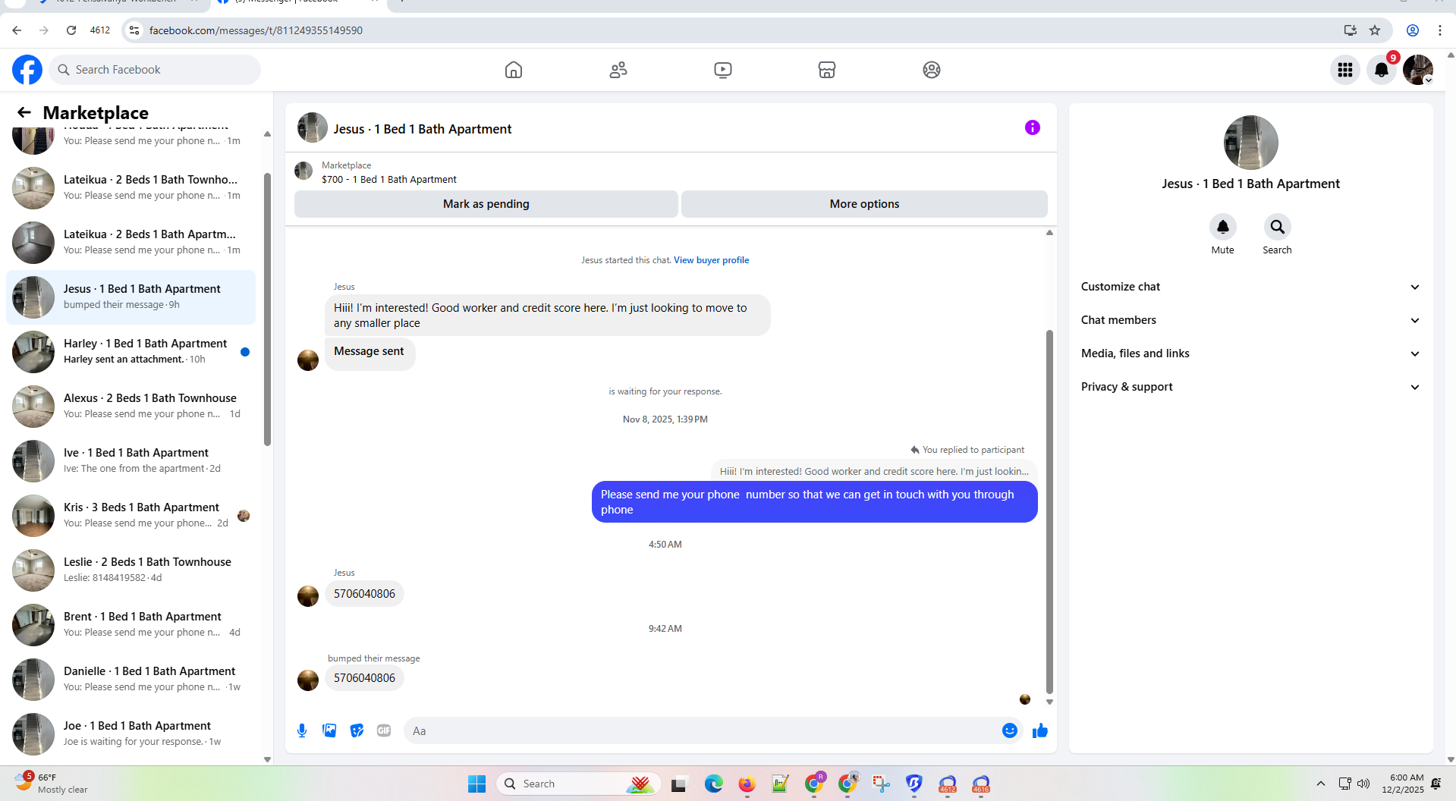
Task: Open the Marketplace storefront icon
Action: pos(827,70)
